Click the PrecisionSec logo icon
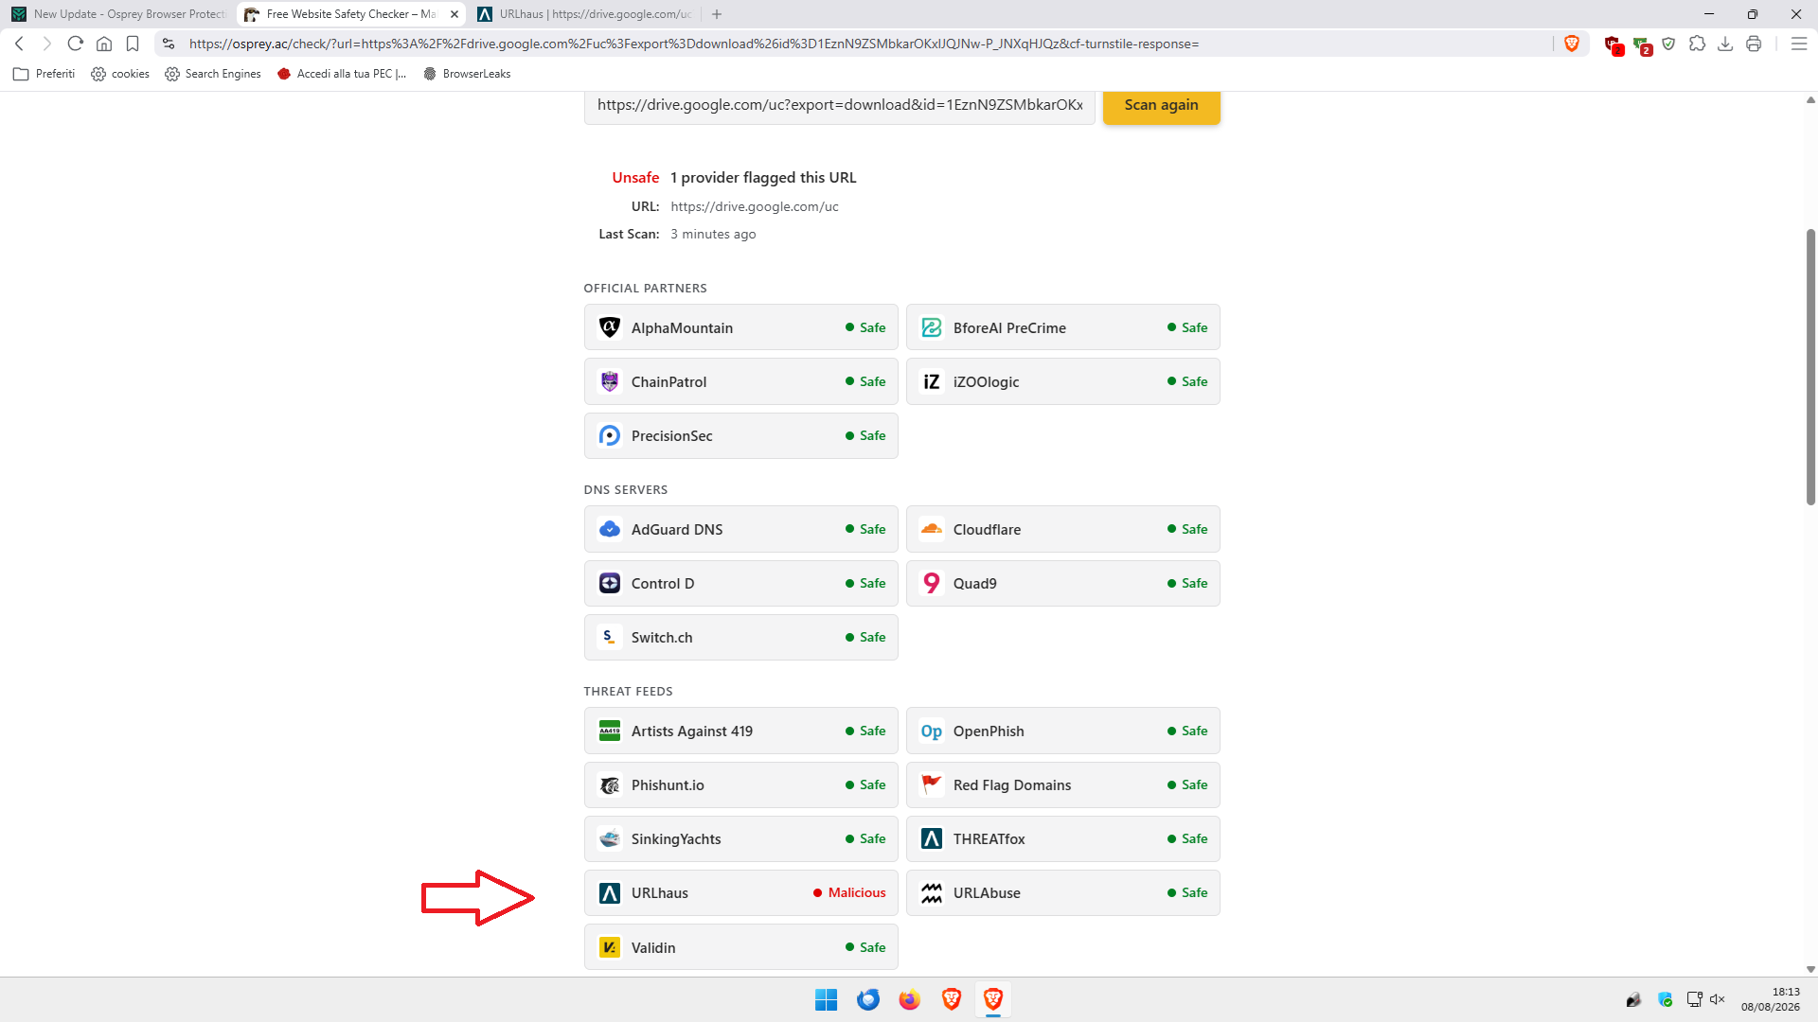The width and height of the screenshot is (1818, 1022). click(610, 435)
